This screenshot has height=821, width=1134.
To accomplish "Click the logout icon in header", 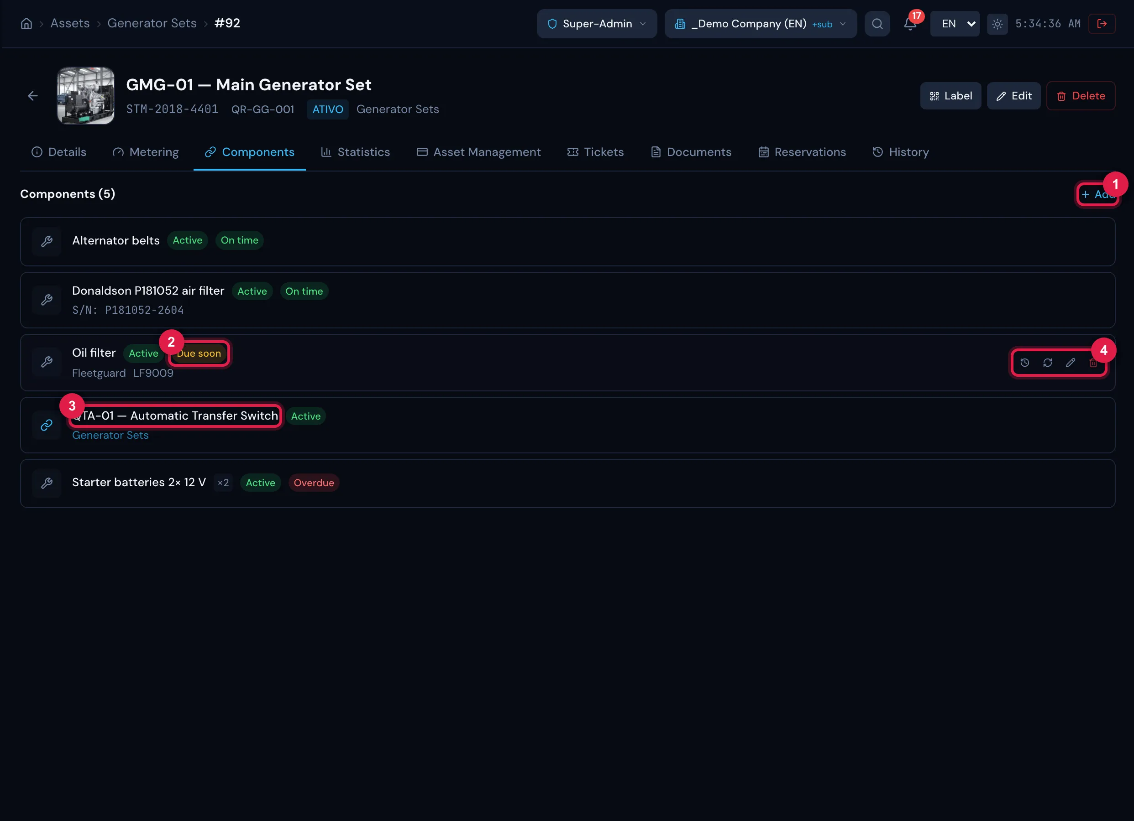I will tap(1102, 23).
